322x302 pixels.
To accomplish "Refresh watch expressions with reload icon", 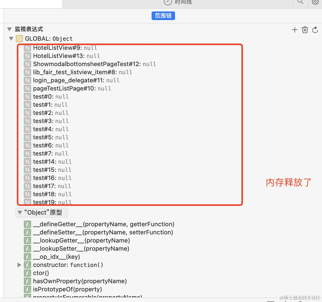I will [315, 30].
